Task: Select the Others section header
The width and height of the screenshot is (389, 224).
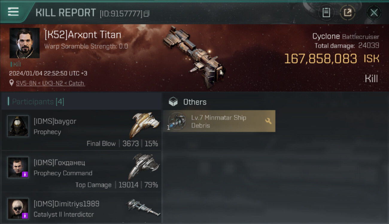Action: tap(195, 102)
